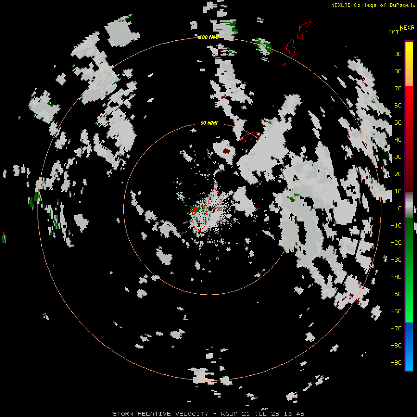Click the positive 40 scale value
417x417 pixels.
[398, 139]
